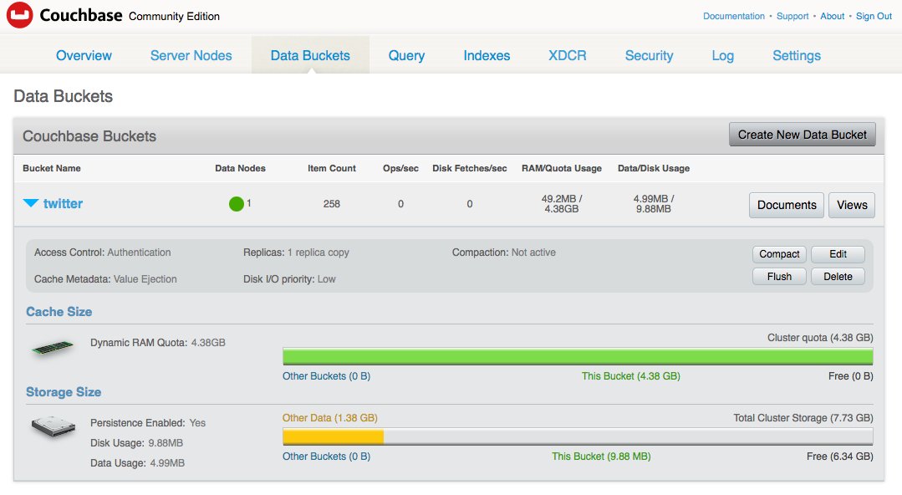
Task: Click the Compact button
Action: click(x=779, y=254)
